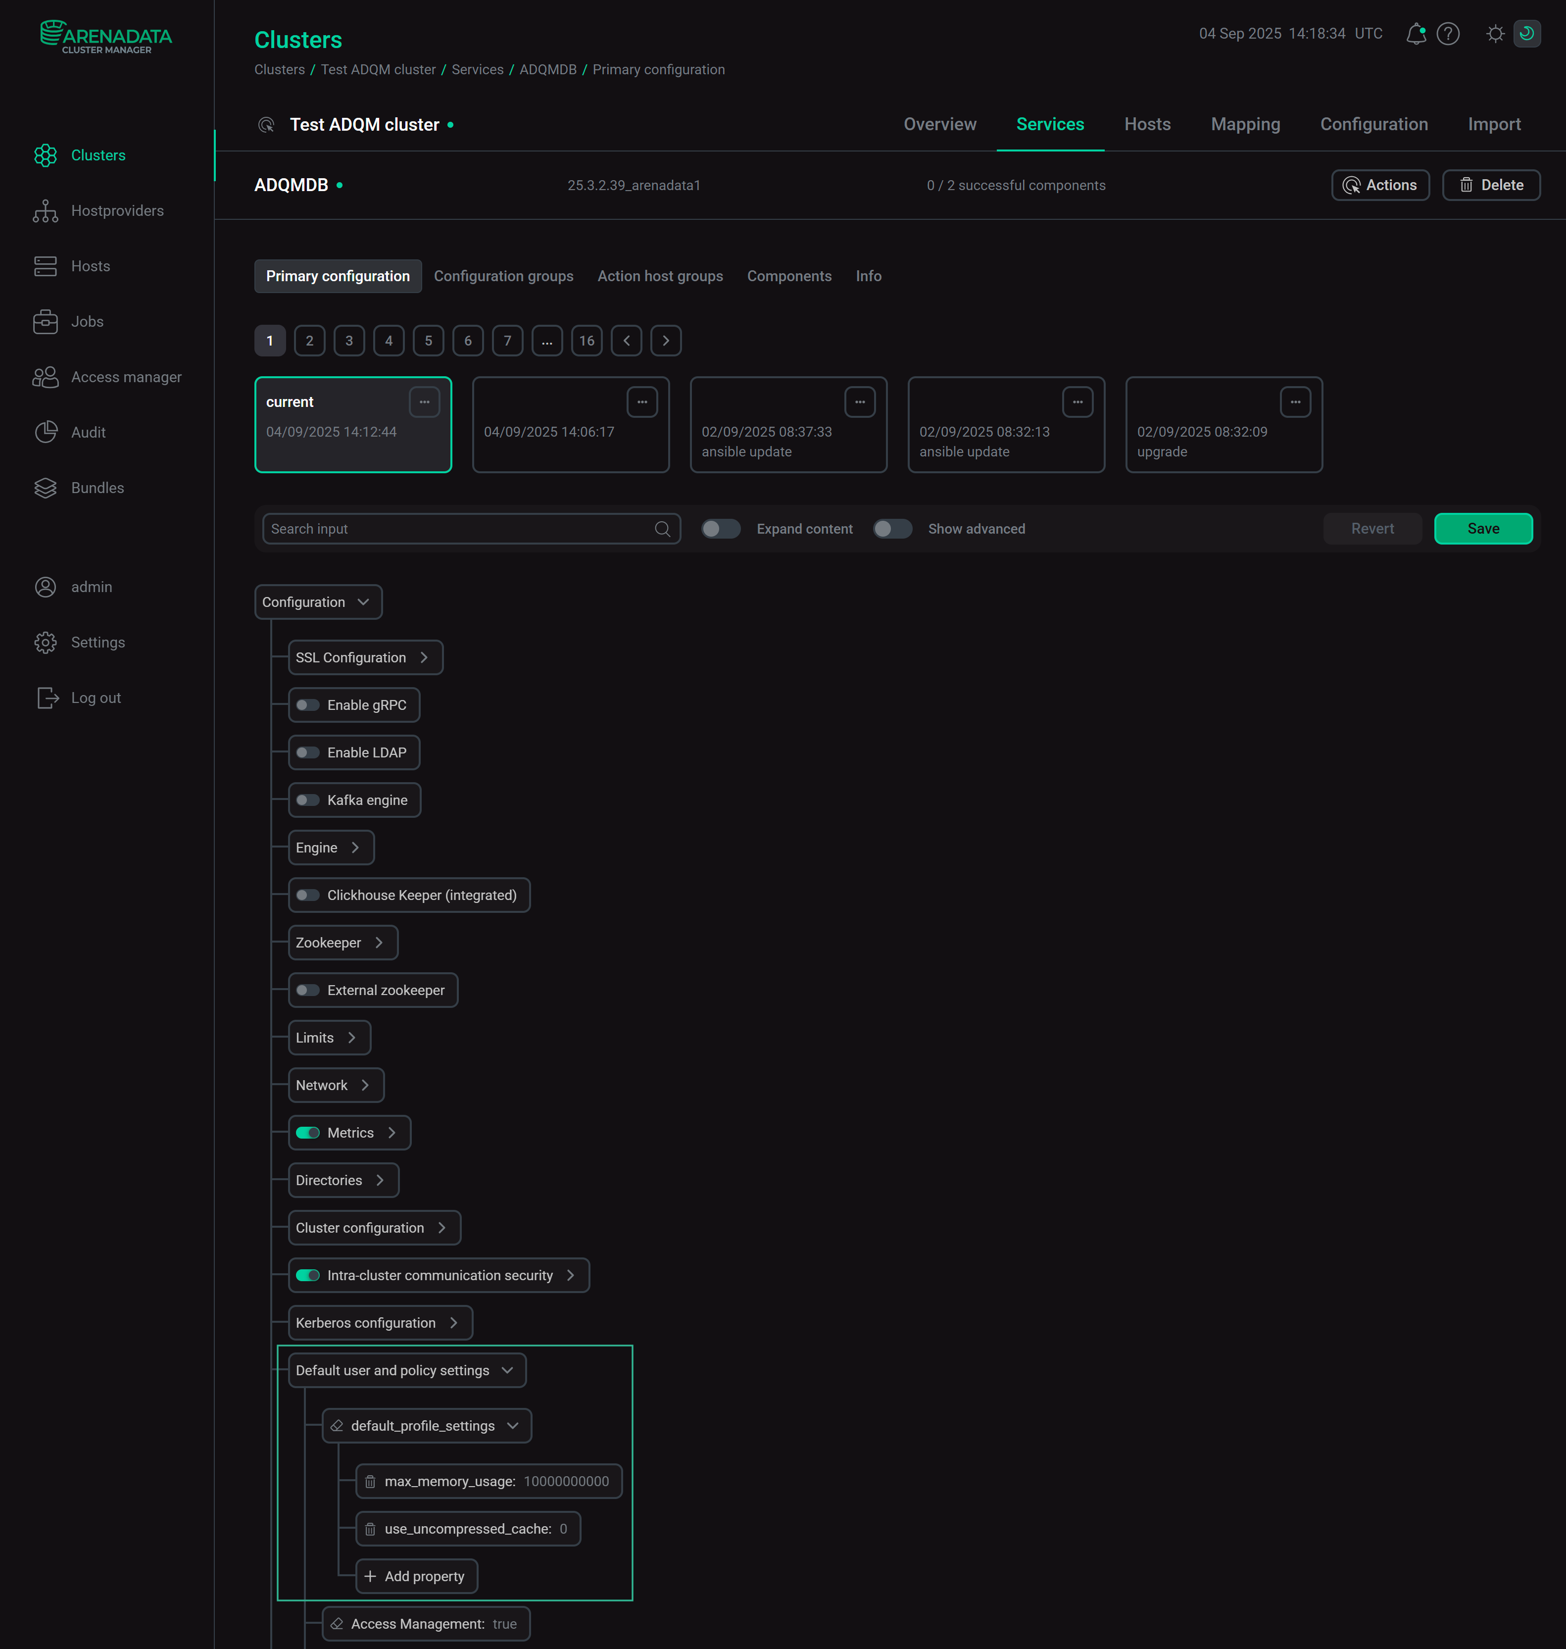The width and height of the screenshot is (1566, 1649).
Task: Open the Access manager sidebar icon
Action: coord(46,377)
